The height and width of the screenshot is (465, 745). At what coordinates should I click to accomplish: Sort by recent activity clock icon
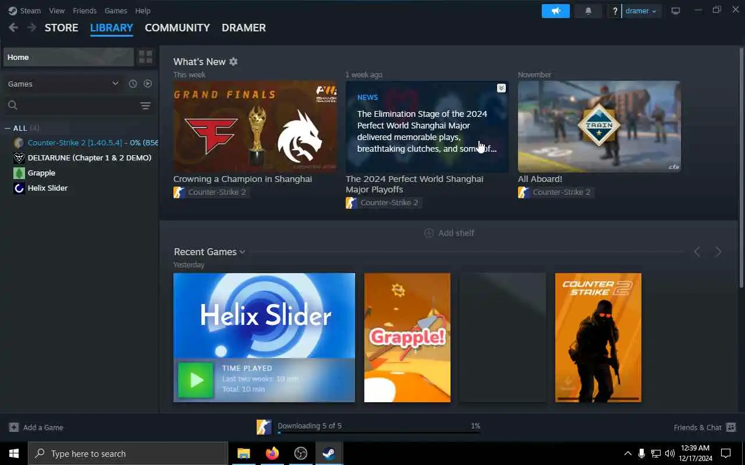133,84
